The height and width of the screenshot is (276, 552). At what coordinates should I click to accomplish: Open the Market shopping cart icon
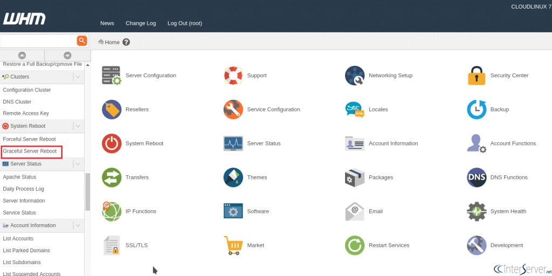click(x=233, y=245)
